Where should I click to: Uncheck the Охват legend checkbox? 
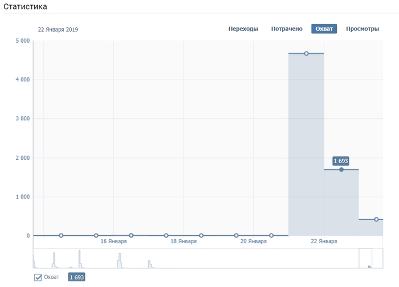pyautogui.click(x=38, y=277)
